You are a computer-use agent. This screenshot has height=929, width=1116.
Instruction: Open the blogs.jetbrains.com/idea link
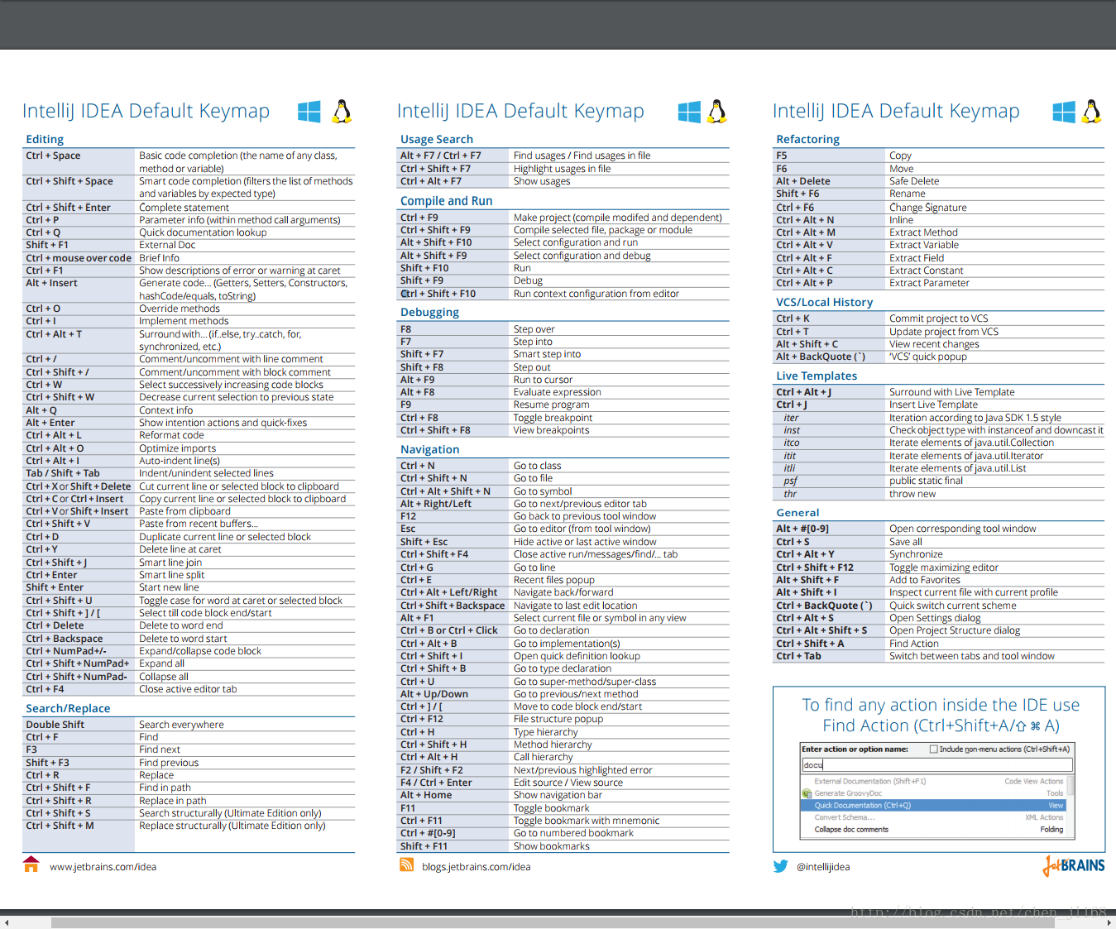pos(477,867)
